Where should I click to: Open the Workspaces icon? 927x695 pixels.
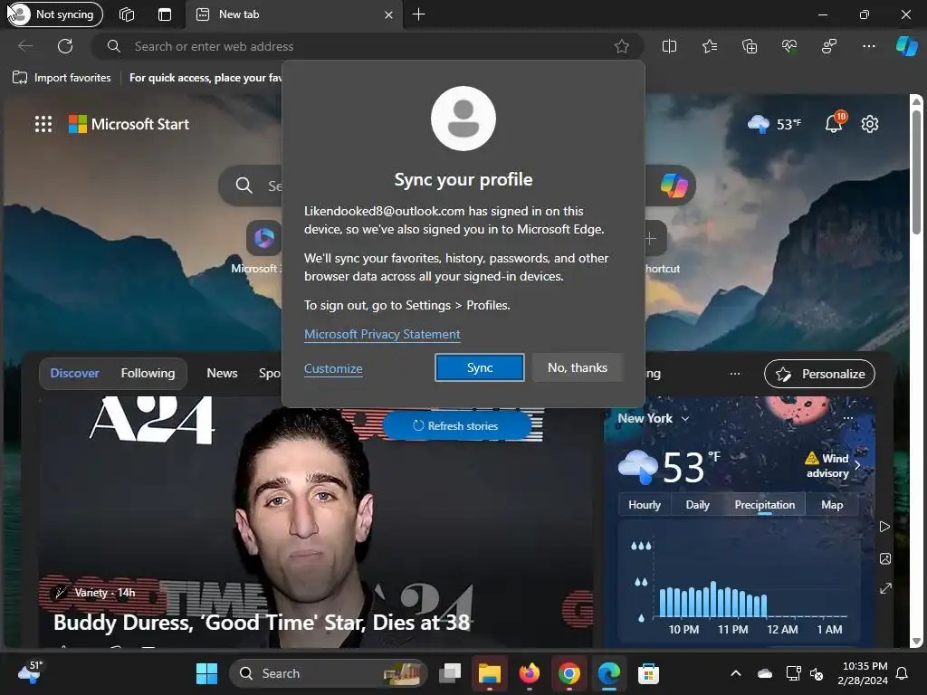click(127, 14)
